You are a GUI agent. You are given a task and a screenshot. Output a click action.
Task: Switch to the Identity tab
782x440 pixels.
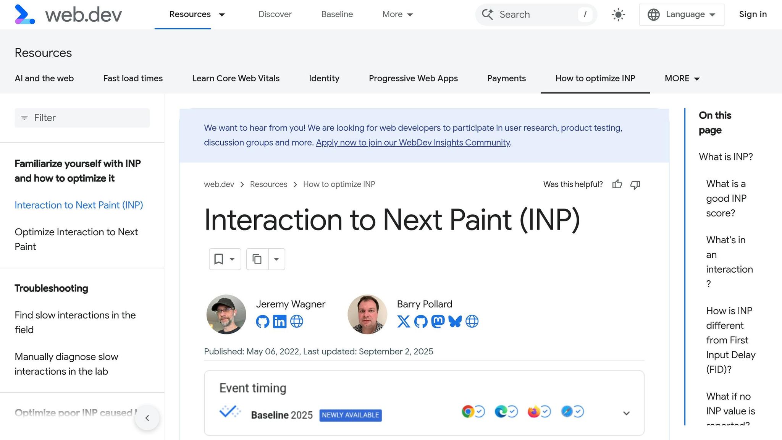(324, 78)
